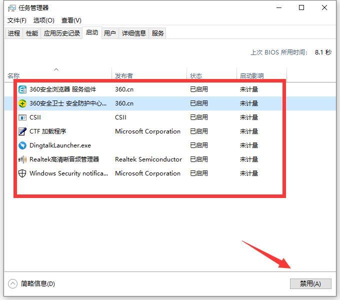Select the CTF 加载程序 row name
The height and width of the screenshot is (300, 340).
click(x=47, y=131)
